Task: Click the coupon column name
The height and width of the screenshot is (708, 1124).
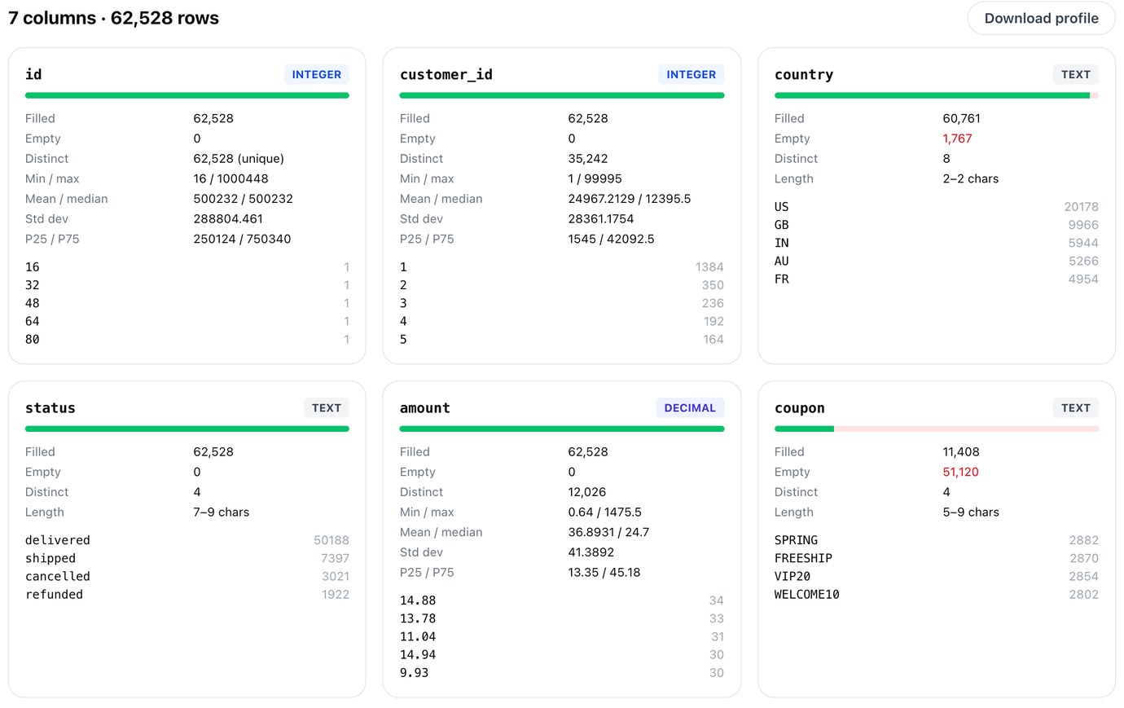Action: pyautogui.click(x=800, y=408)
